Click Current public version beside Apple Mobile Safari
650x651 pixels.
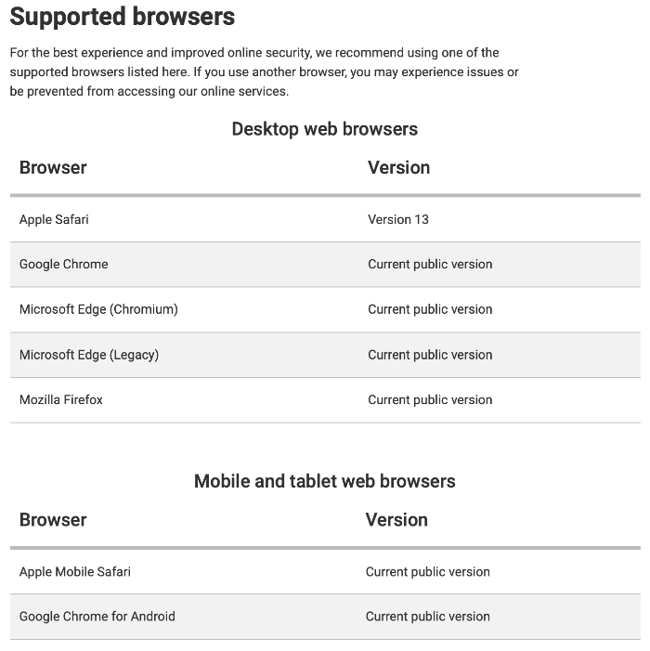427,572
